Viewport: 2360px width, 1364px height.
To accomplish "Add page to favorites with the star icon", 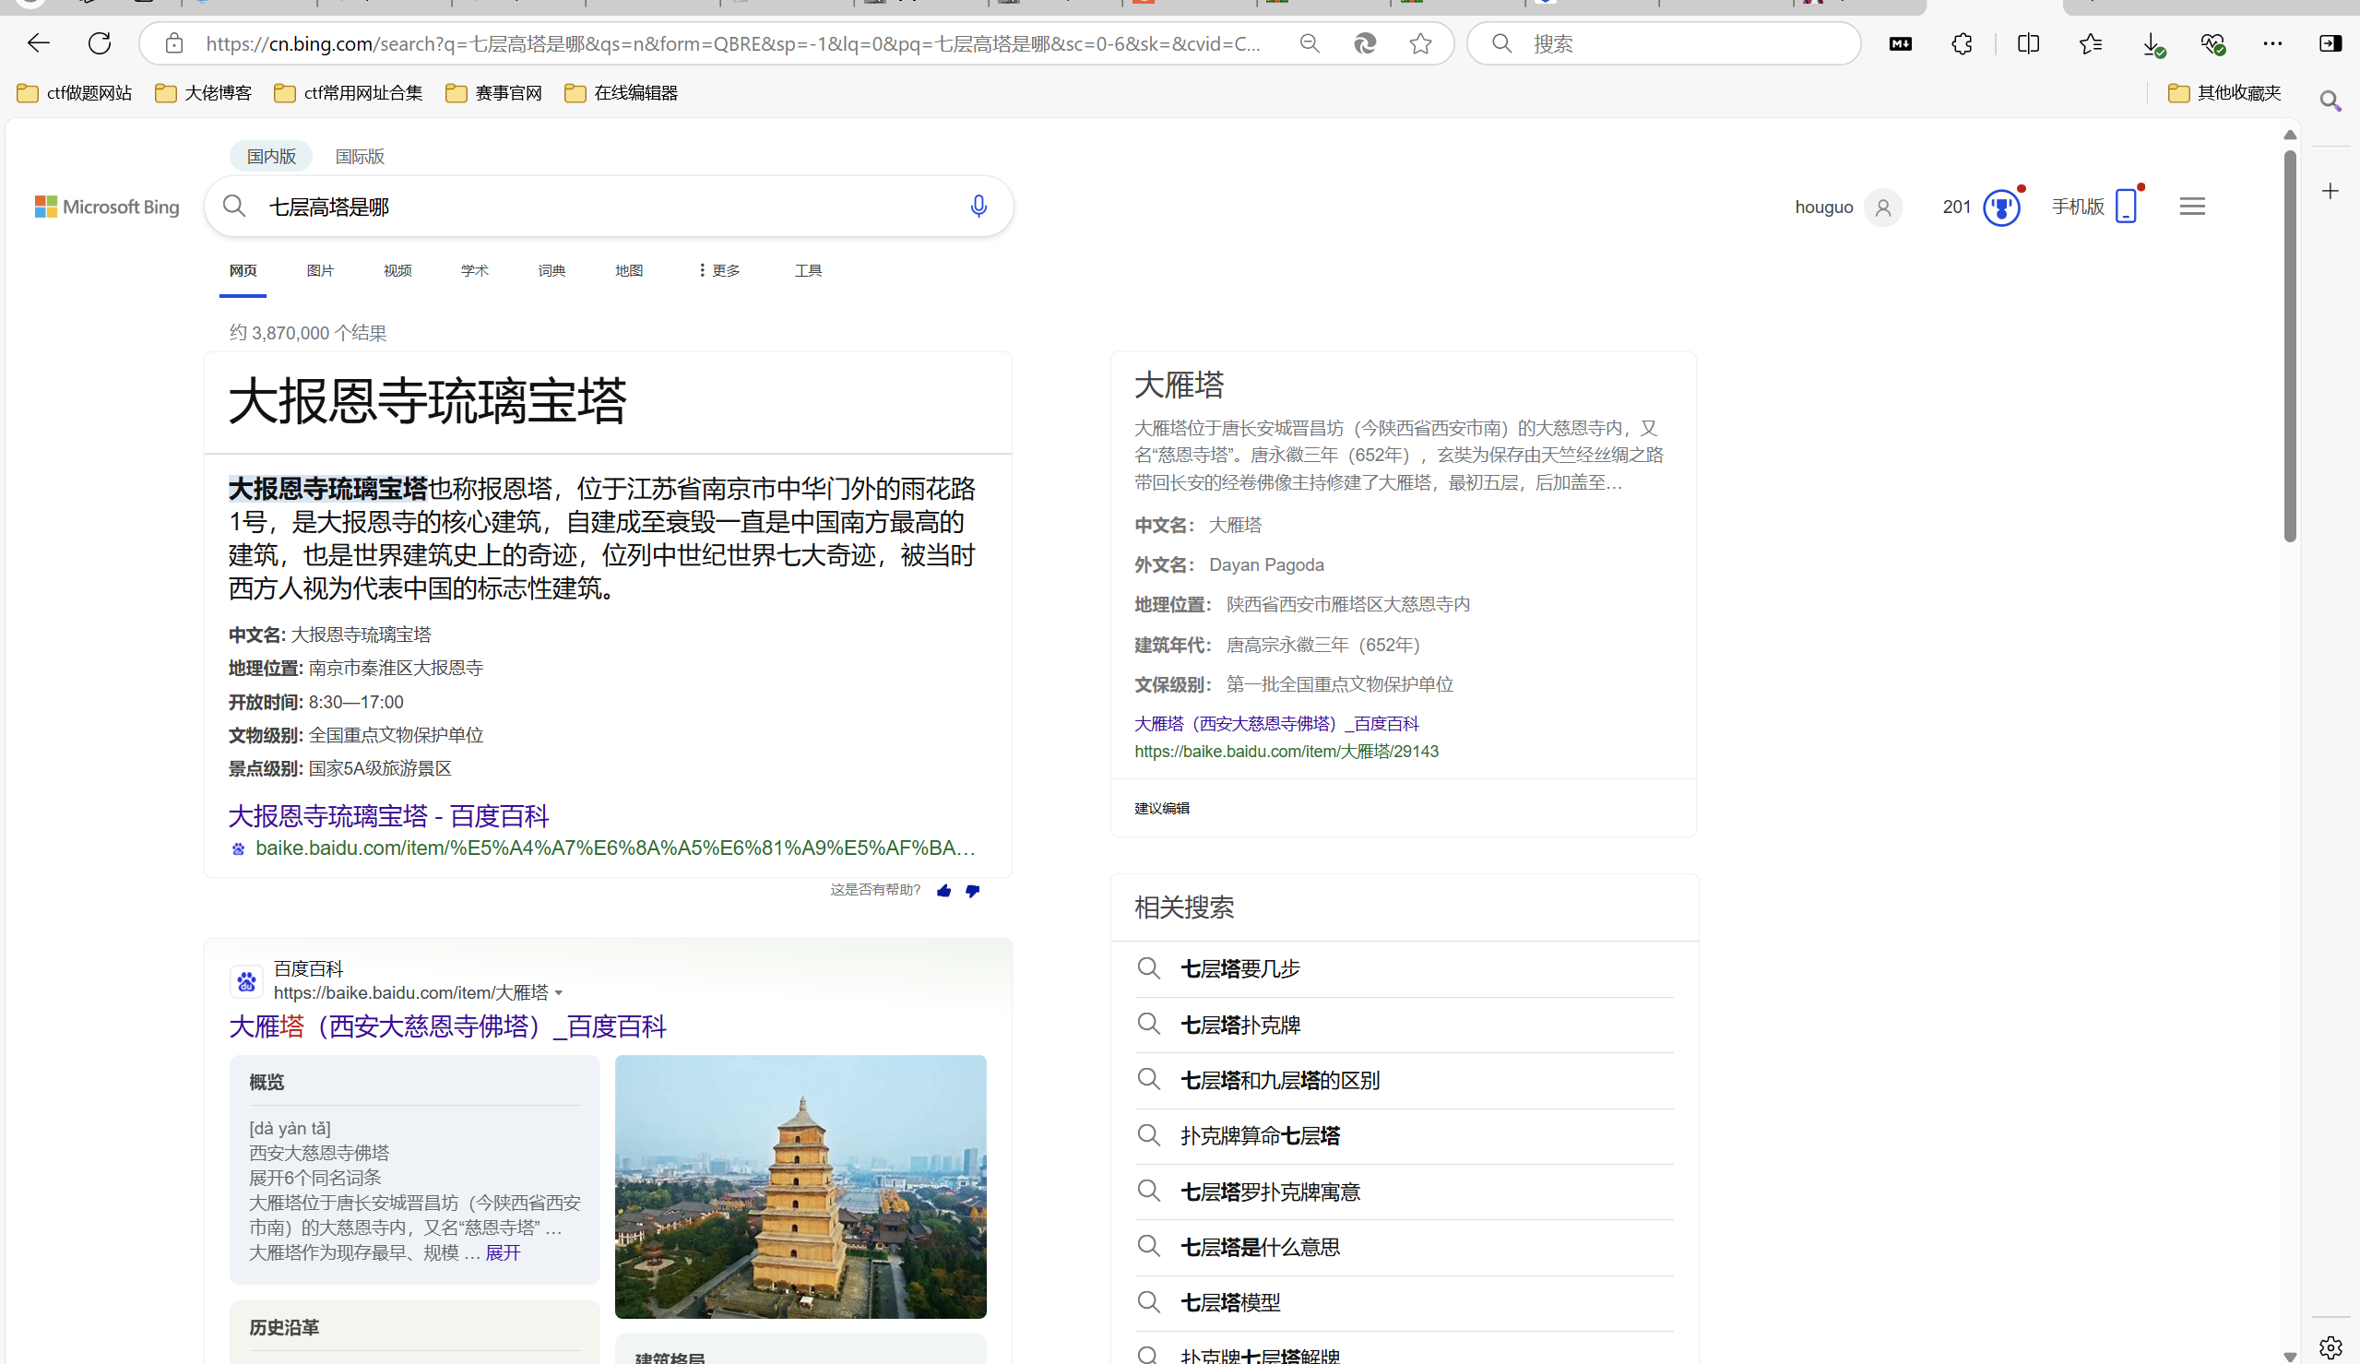I will tap(1420, 43).
